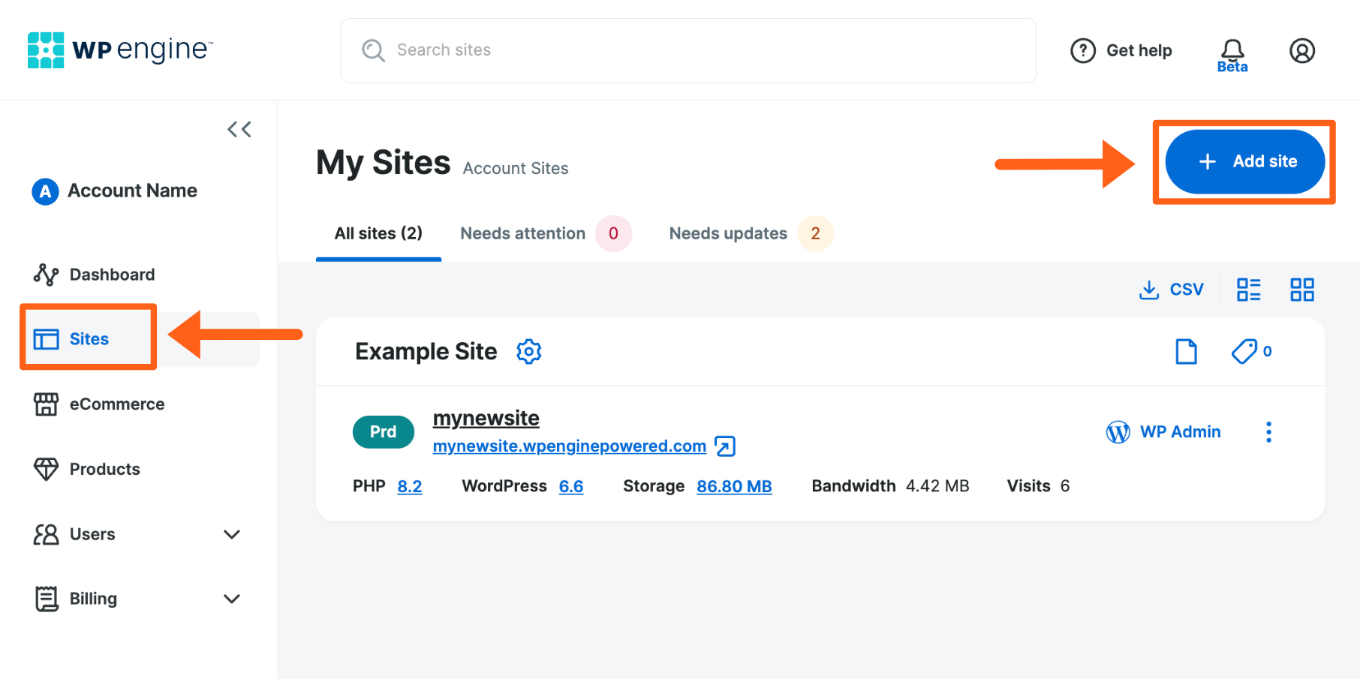This screenshot has height=679, width=1360.
Task: Open the account profile icon
Action: click(x=1302, y=50)
